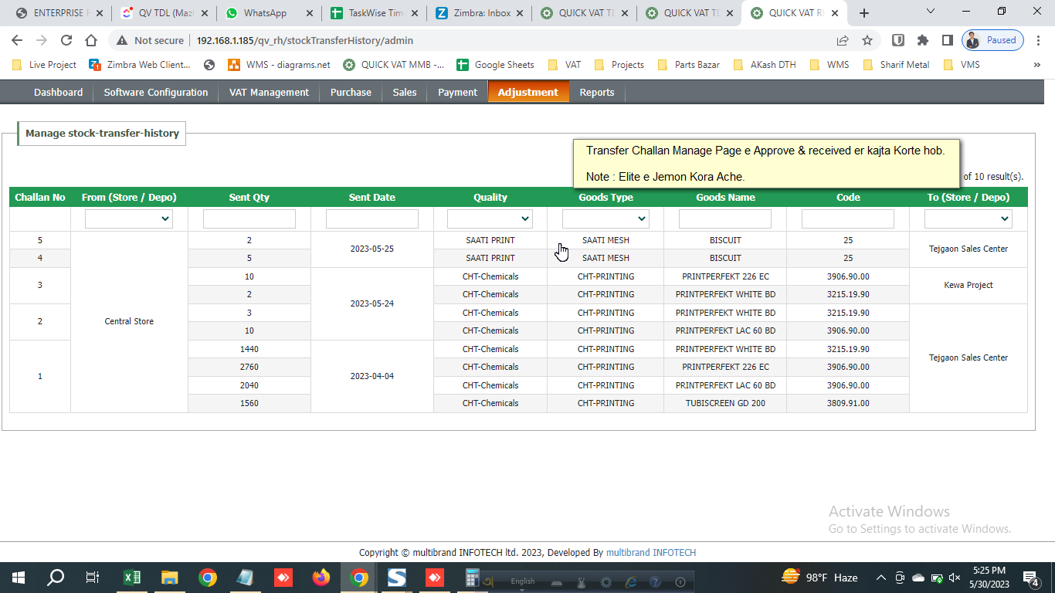The height and width of the screenshot is (593, 1055).
Task: Click the multibrand INFOTECH footer link
Action: pos(651,553)
